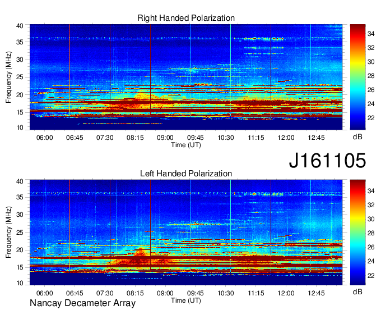Click the Left Handed Polarization plot title

(186, 174)
